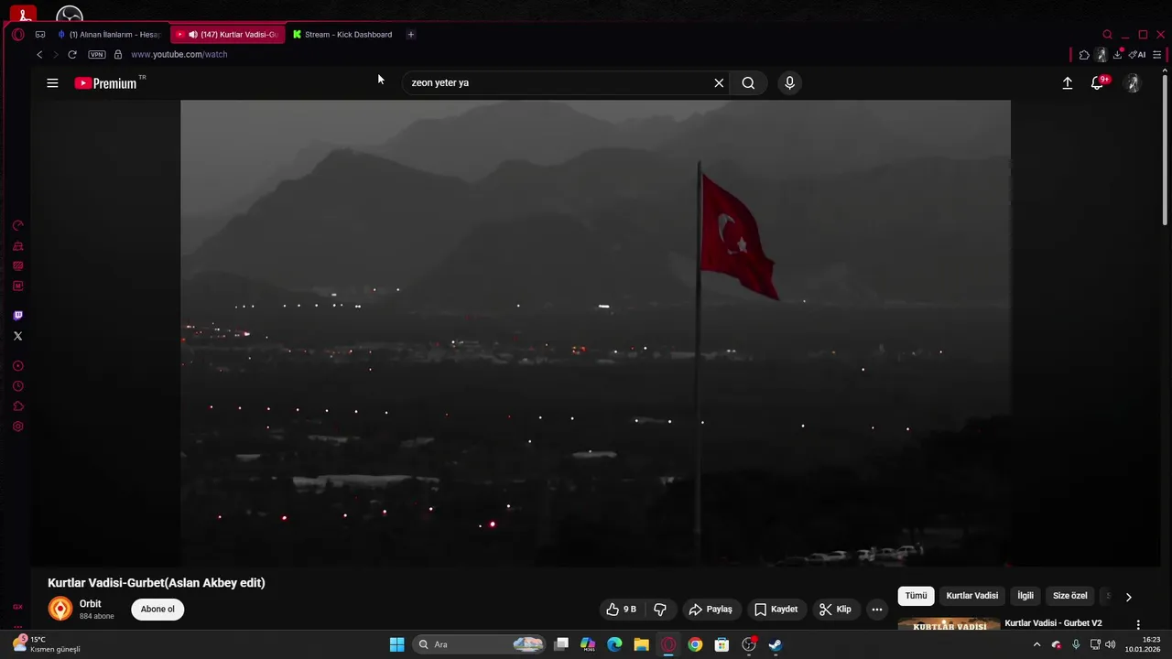Share the video via Paylaş button

[x=711, y=610]
